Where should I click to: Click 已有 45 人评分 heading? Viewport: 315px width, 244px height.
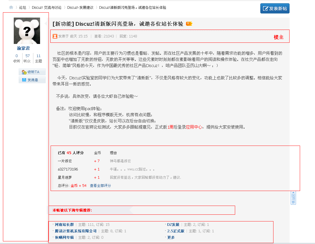[71, 153]
